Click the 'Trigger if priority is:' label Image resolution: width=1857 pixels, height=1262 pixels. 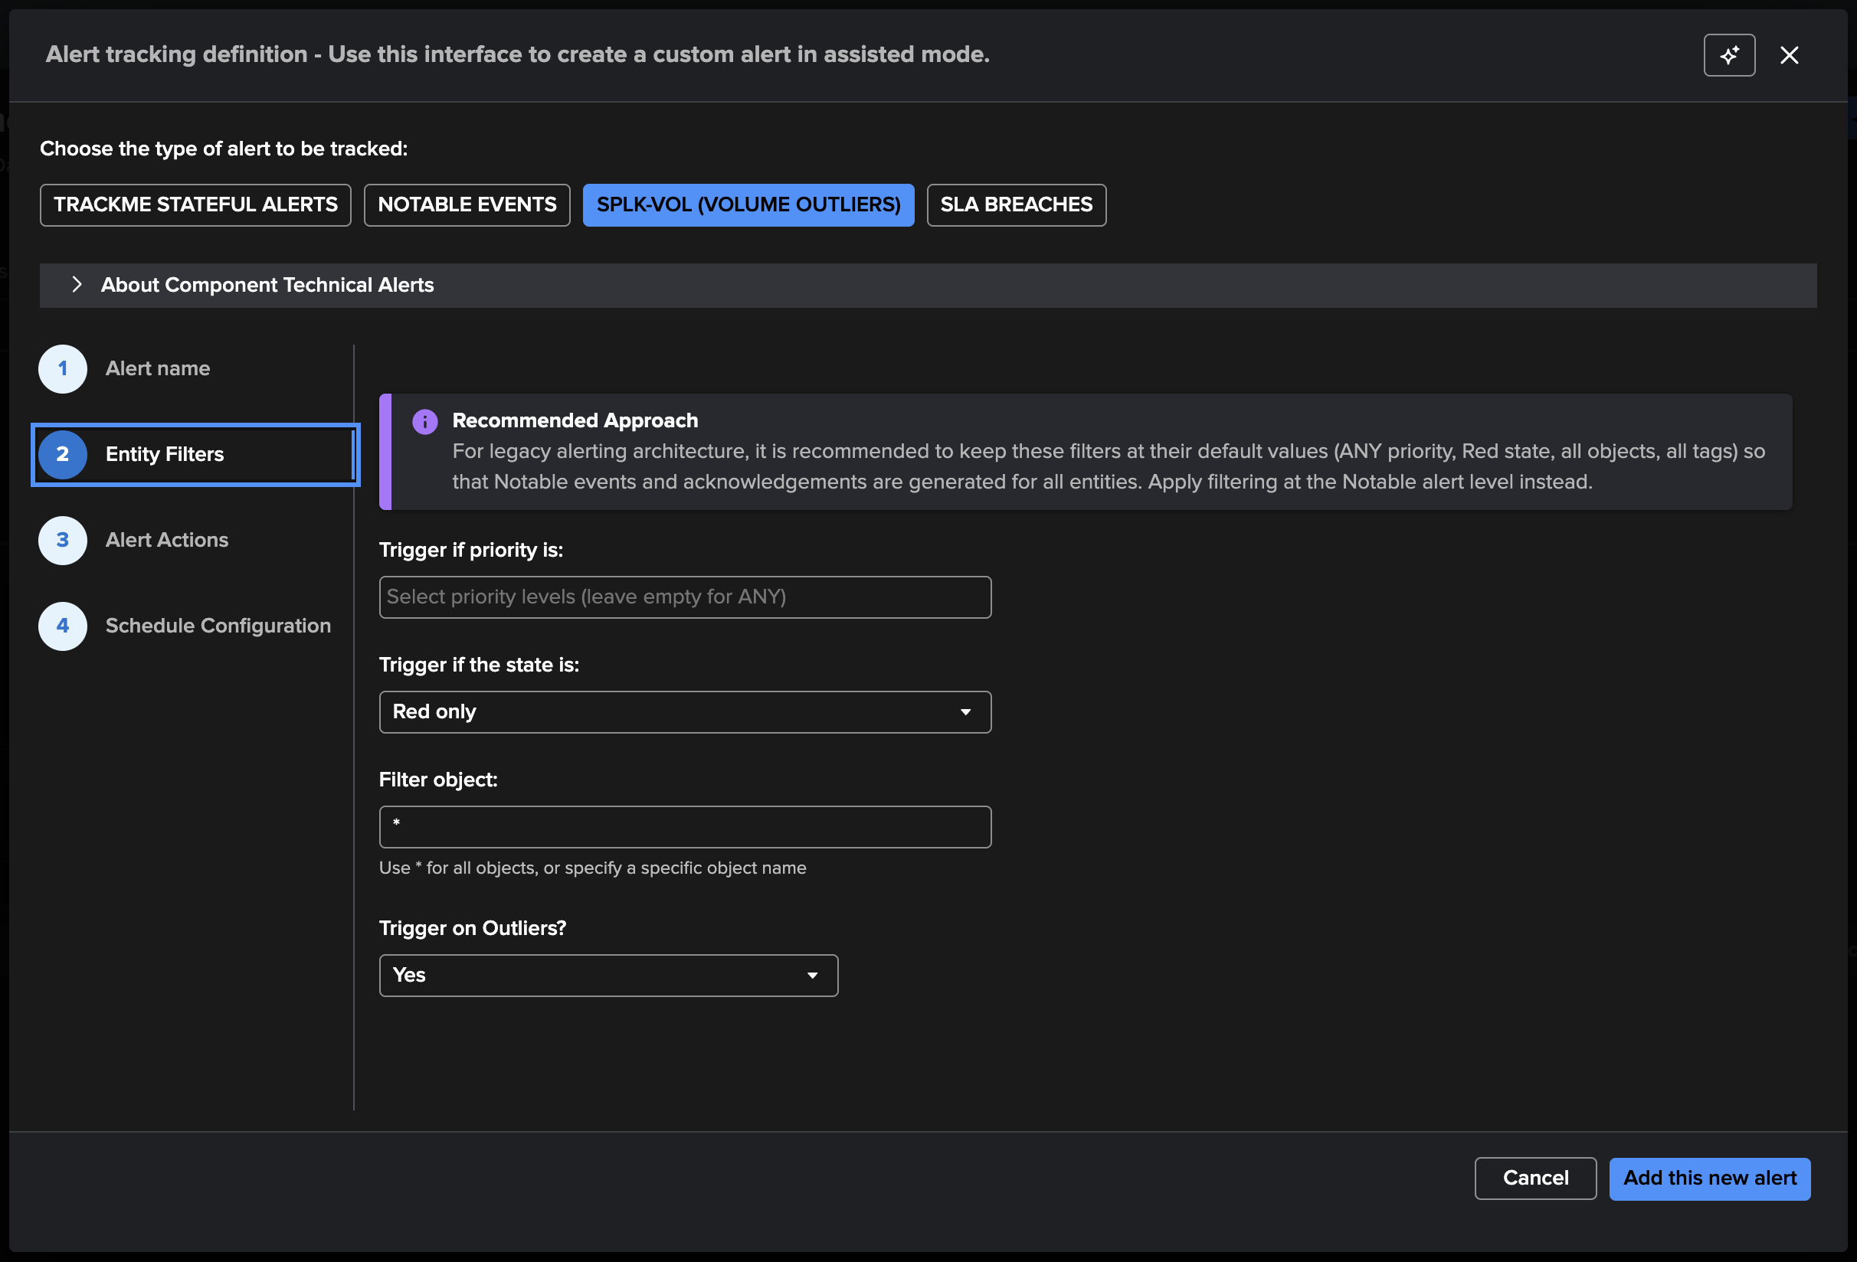point(471,551)
